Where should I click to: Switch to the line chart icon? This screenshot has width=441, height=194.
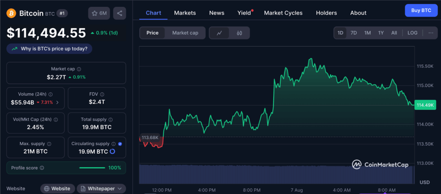[x=219, y=33]
